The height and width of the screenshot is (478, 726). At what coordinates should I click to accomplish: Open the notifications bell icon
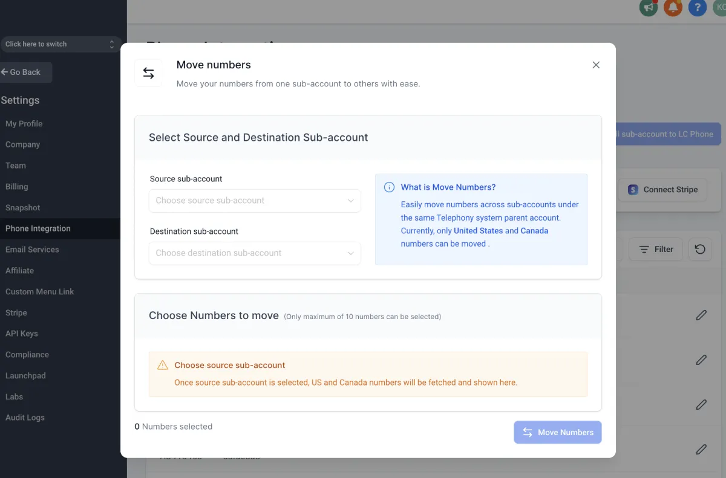(673, 7)
